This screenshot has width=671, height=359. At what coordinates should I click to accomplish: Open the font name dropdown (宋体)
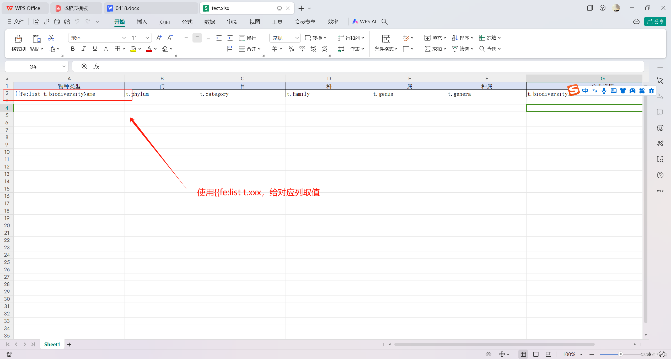tap(124, 38)
